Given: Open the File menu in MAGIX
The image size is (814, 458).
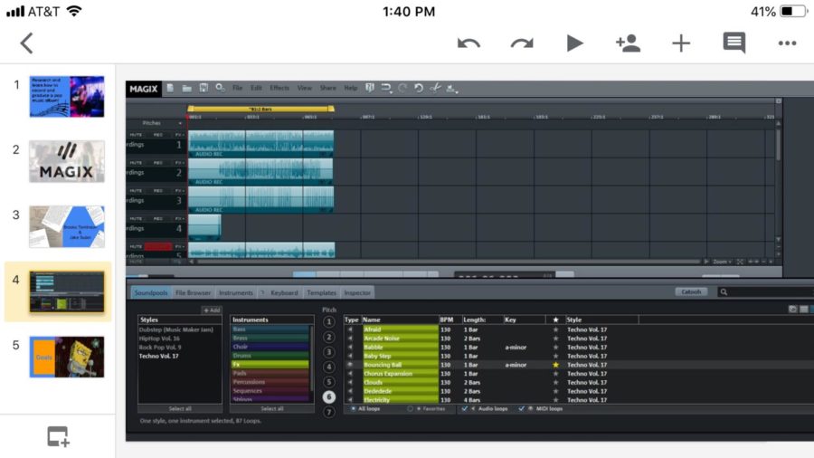Looking at the screenshot, I should pyautogui.click(x=237, y=89).
